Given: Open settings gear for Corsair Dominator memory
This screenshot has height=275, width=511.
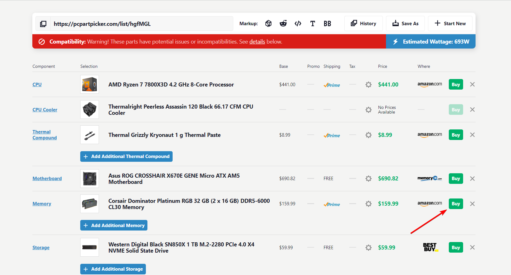Looking at the screenshot, I should (x=369, y=204).
